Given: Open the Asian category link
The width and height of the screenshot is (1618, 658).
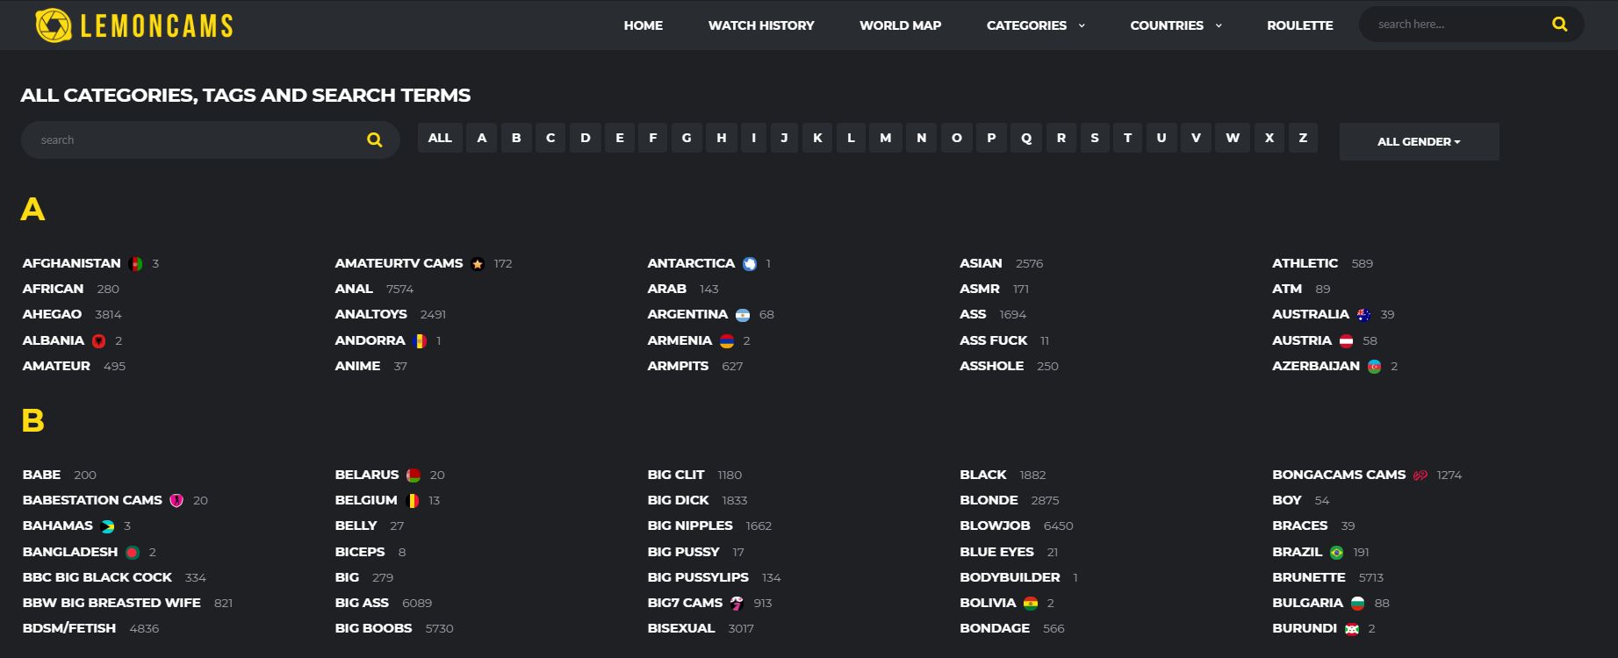Looking at the screenshot, I should [x=981, y=263].
